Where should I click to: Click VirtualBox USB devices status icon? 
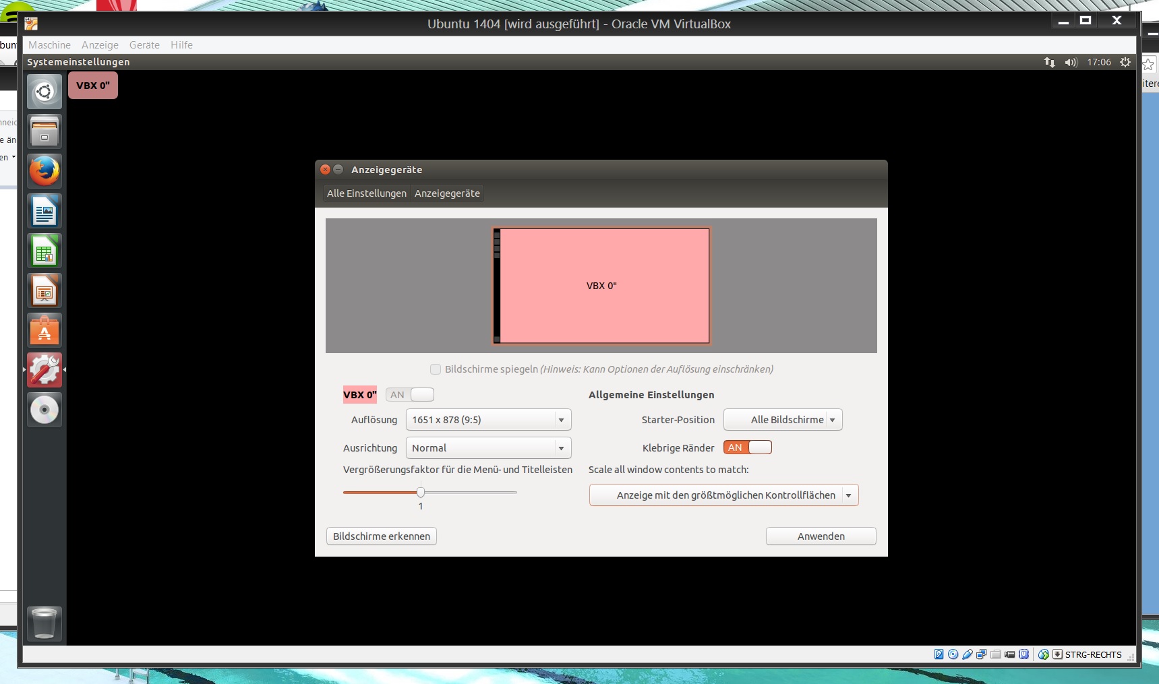tap(967, 654)
